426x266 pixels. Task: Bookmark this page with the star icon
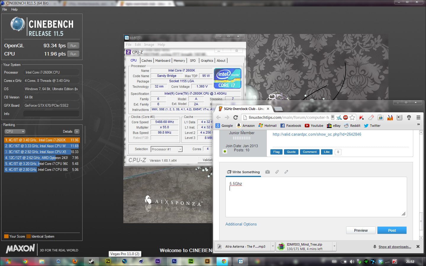click(352, 117)
